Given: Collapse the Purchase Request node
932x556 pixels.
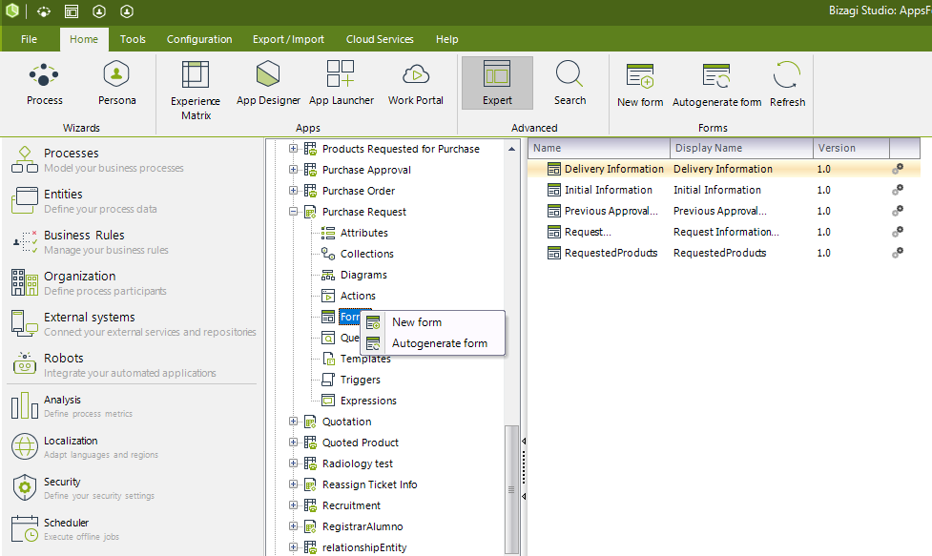Looking at the screenshot, I should tap(293, 212).
